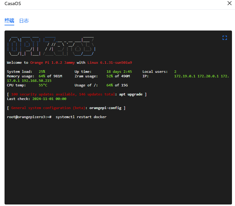The image size is (235, 206).
Task: Click the 'orangepi-config' text
Action: (105, 108)
